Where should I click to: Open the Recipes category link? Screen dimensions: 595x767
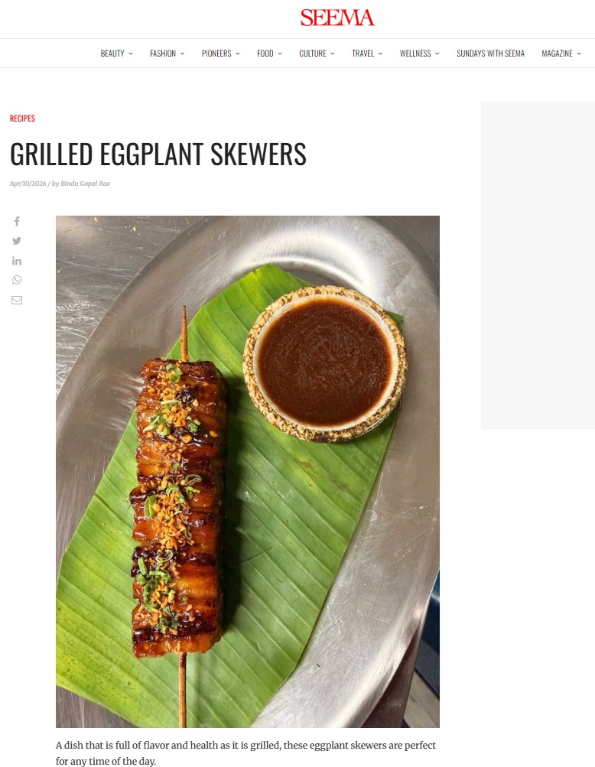click(x=22, y=118)
